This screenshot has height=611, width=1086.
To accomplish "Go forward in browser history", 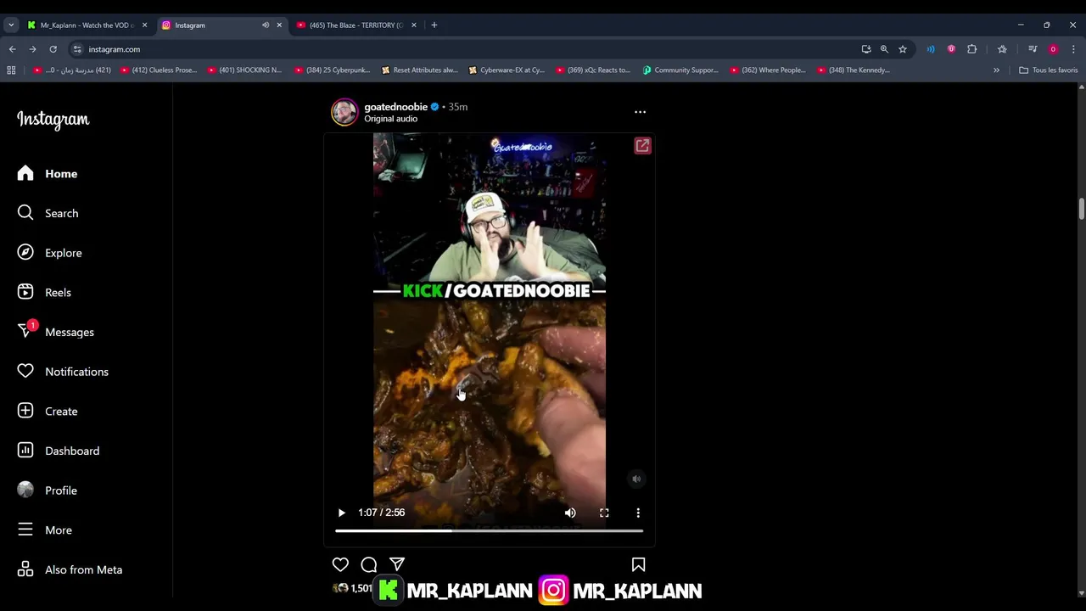I will [x=32, y=49].
